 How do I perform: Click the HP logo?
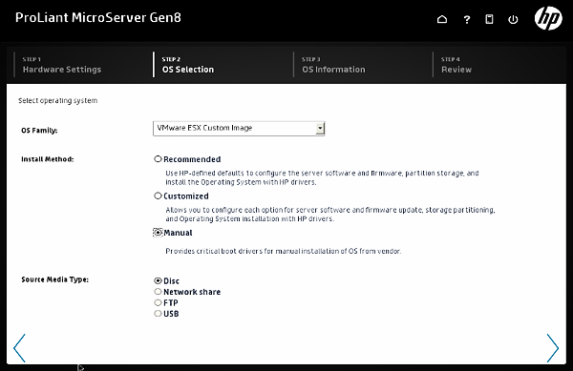coord(548,18)
